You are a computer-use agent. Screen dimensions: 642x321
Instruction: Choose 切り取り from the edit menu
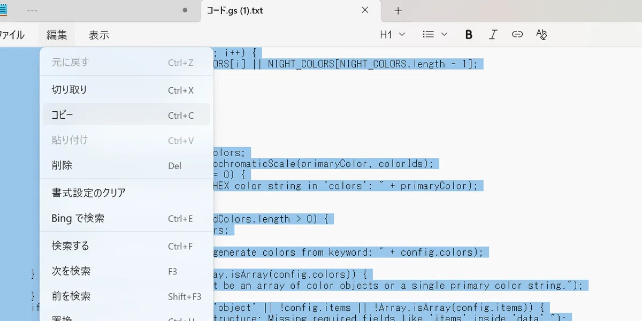coord(126,90)
